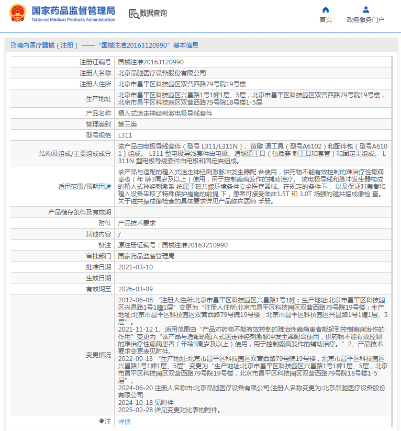Viewport: 401px width, 431px height.
Task: Click the 管理类别 row label
Action: click(98, 124)
